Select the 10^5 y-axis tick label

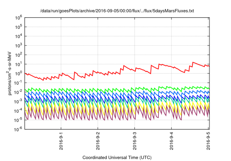[x=19, y=27]
